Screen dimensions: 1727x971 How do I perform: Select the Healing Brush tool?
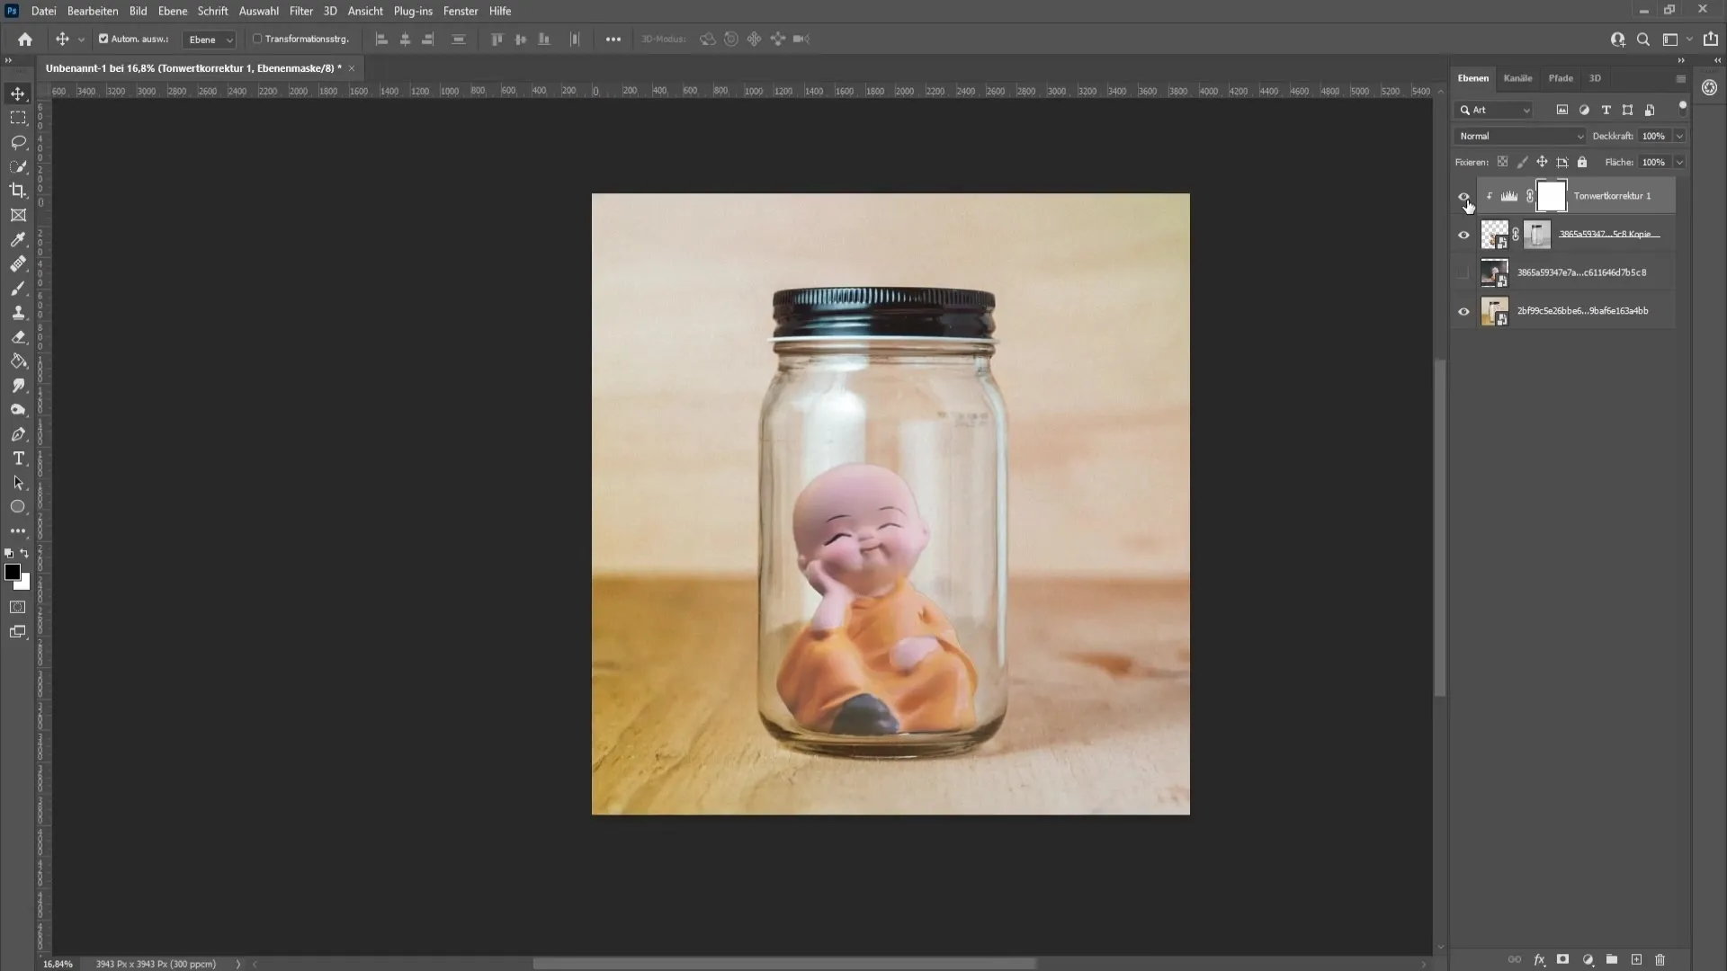tap(18, 263)
